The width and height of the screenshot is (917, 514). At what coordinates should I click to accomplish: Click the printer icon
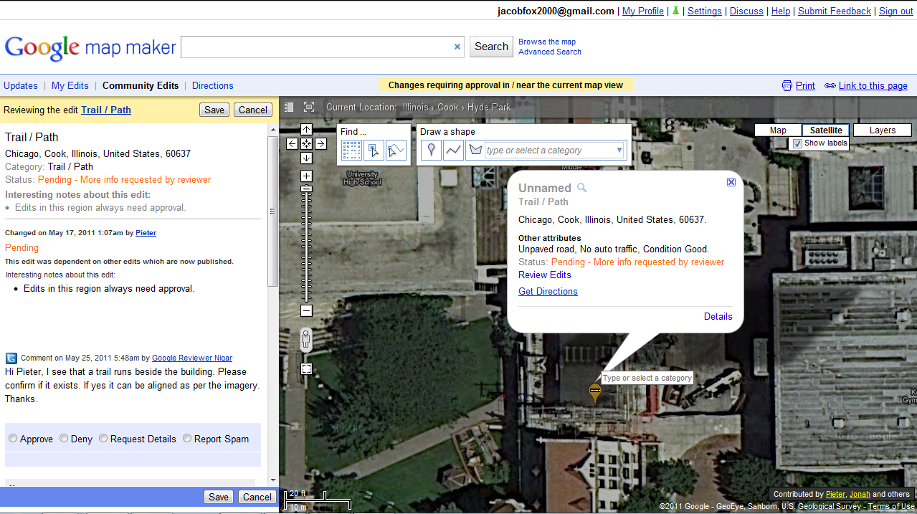(787, 85)
